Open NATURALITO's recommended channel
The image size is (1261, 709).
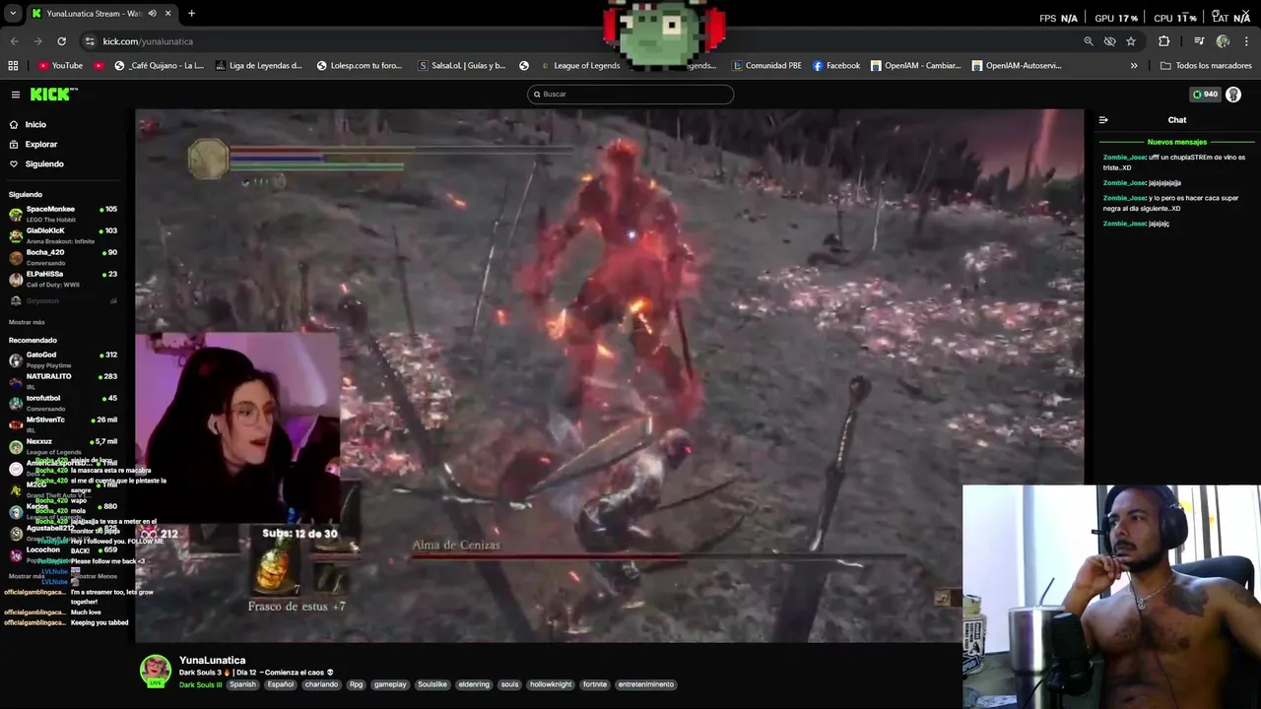point(63,380)
